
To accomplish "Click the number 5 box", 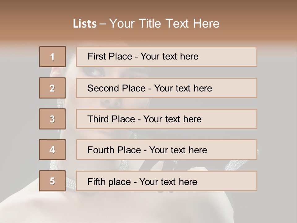I will [52, 181].
